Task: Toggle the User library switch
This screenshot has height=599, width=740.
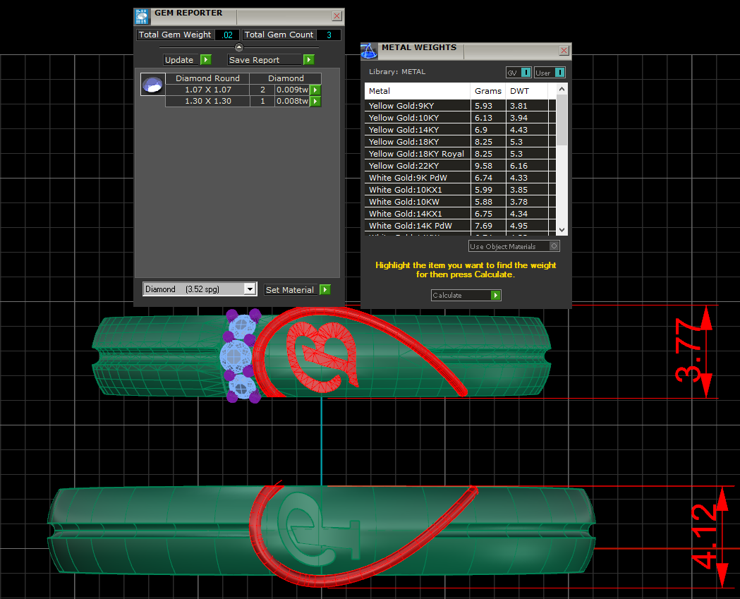Action: (559, 73)
